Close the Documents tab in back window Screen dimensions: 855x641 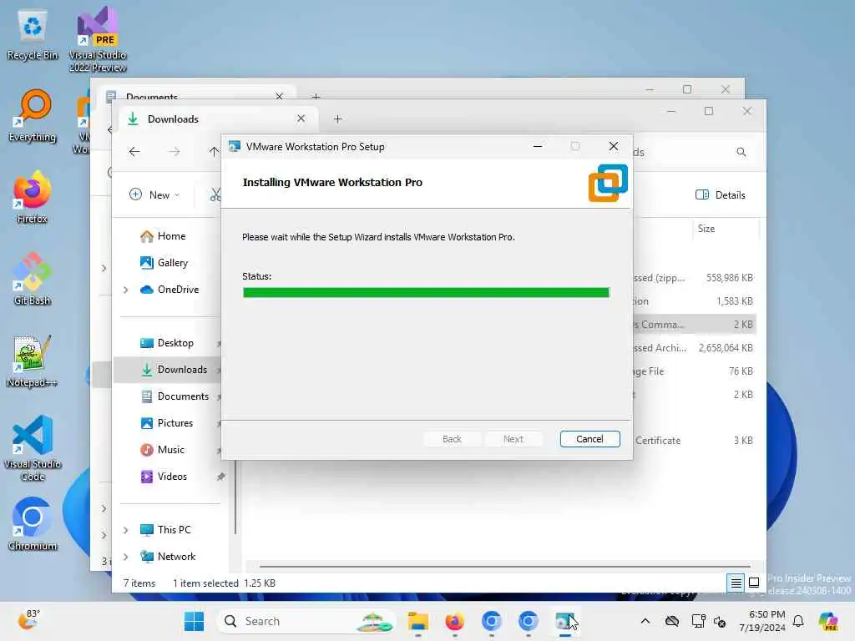(279, 96)
